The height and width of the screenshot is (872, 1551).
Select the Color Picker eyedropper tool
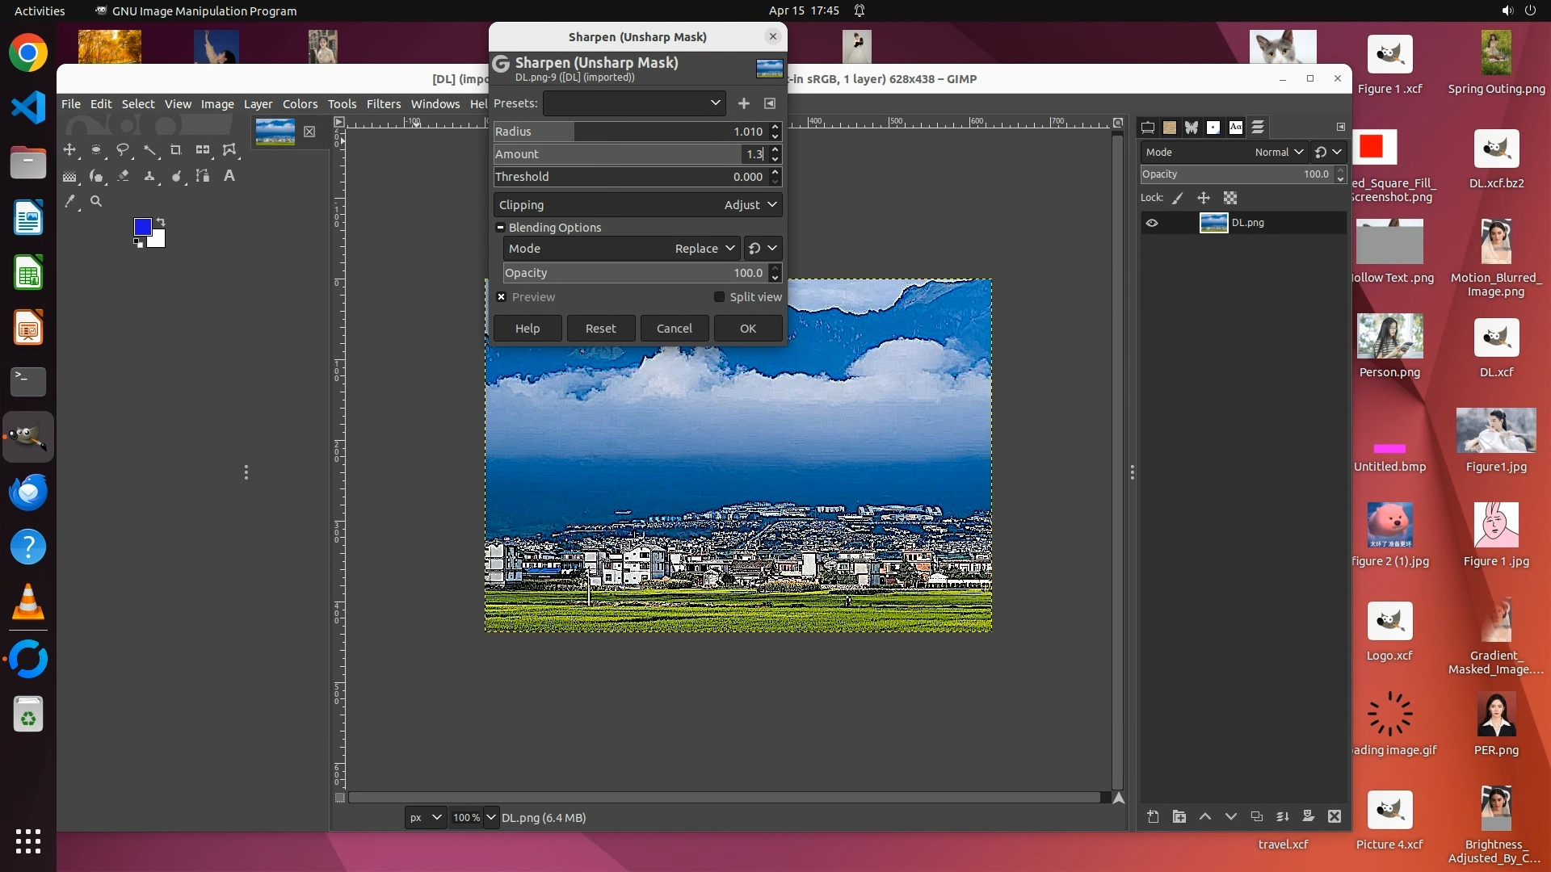[x=70, y=201]
